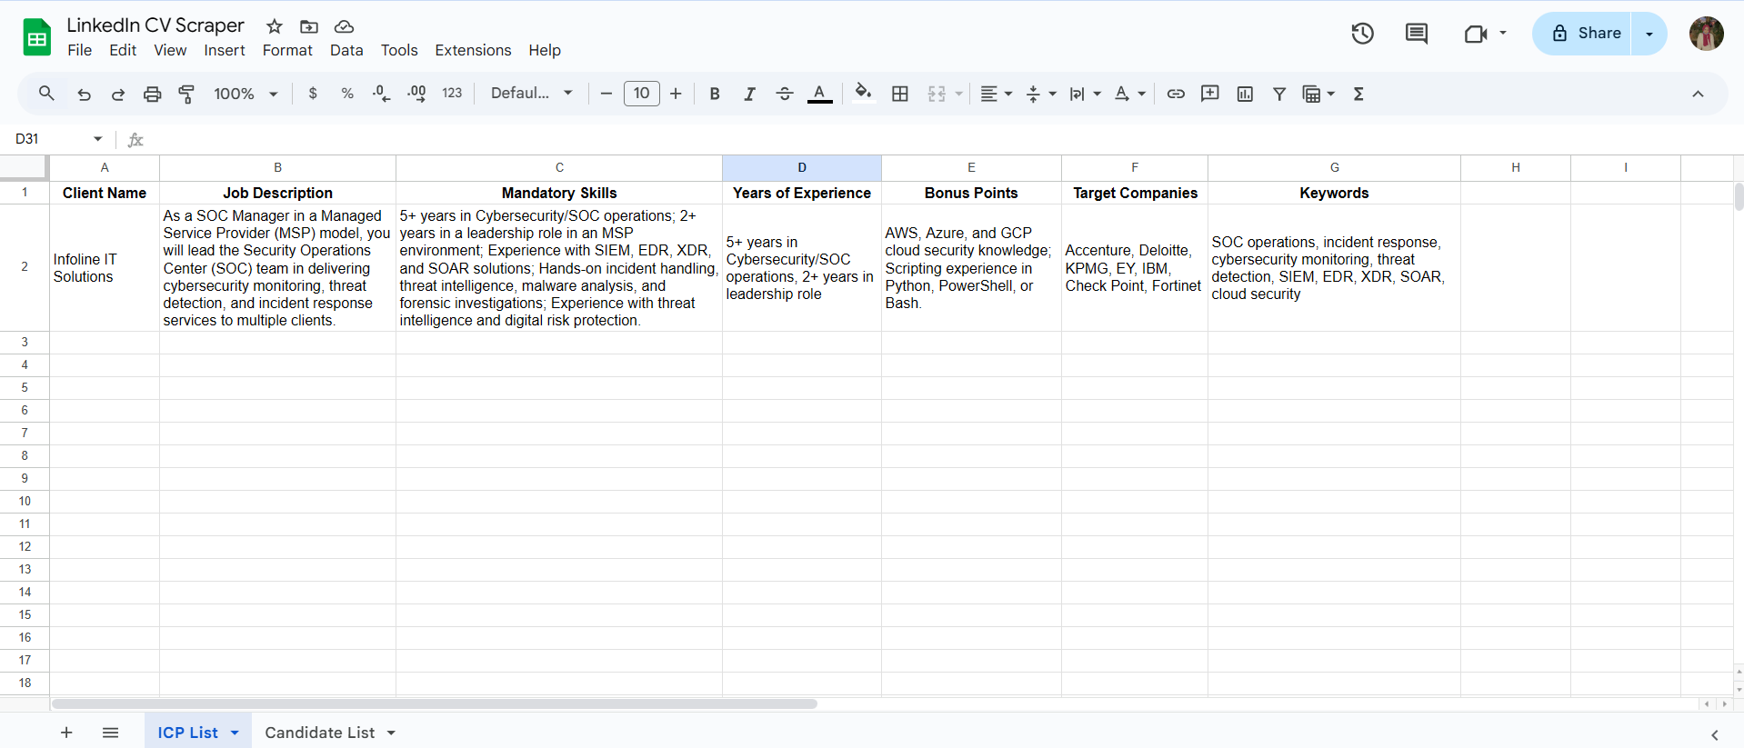Screen dimensions: 1744x748
Task: Open the Extensions menu
Action: tap(473, 50)
